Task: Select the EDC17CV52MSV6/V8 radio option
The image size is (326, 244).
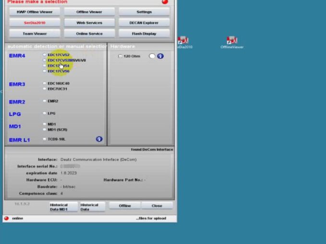Action: (44, 60)
